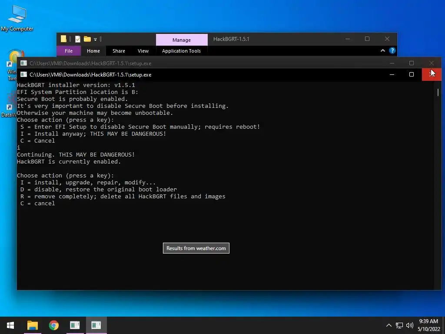This screenshot has height=334, width=445.
Task: Minimize the background setup.exe console window
Action: point(392,63)
